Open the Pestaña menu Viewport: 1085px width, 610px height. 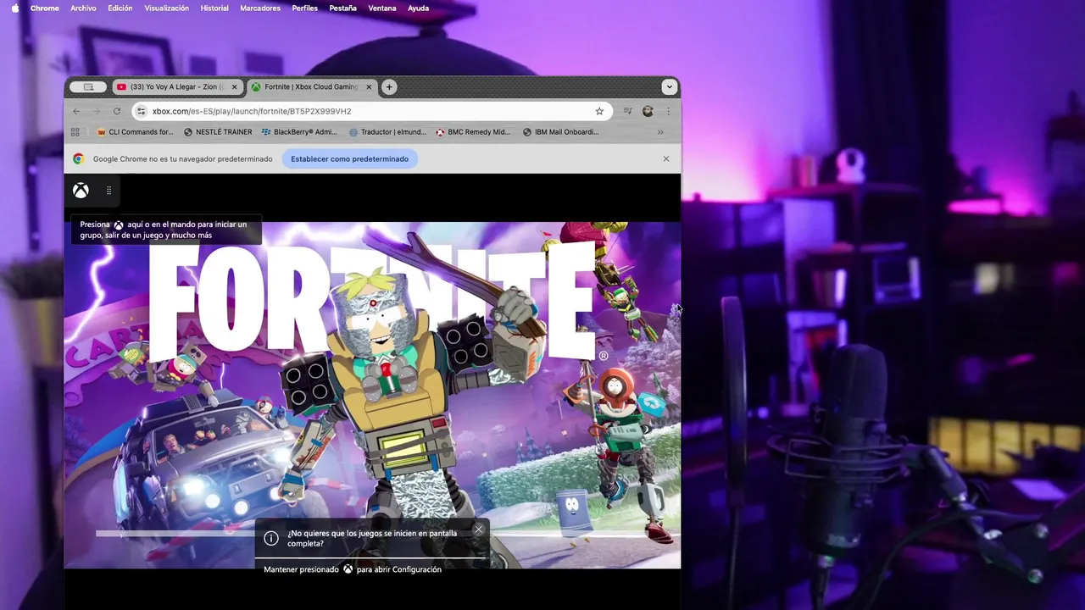coord(342,8)
